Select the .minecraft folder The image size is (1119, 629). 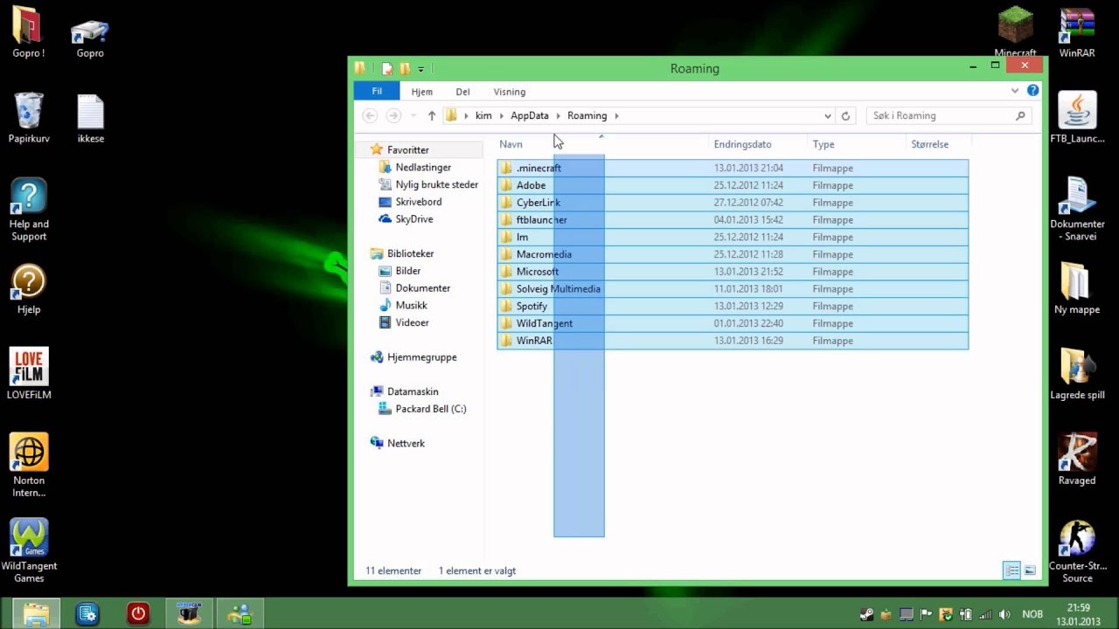click(x=733, y=168)
